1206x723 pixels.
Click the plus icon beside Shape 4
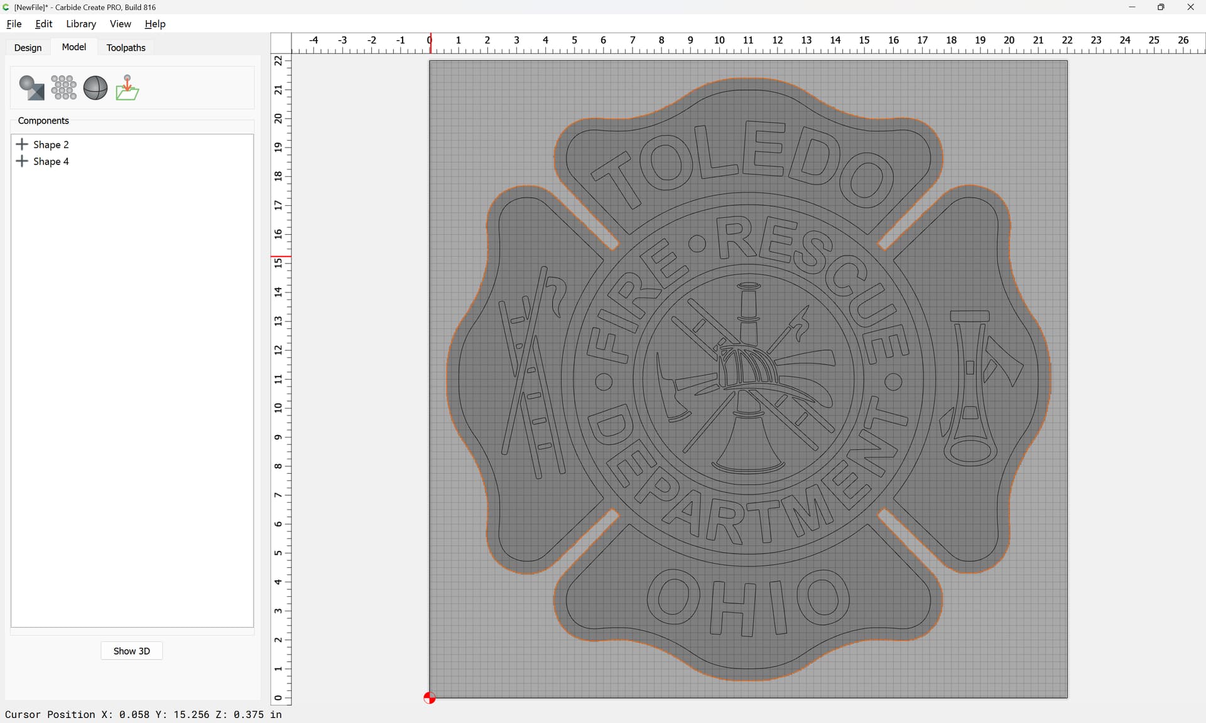[x=22, y=161]
